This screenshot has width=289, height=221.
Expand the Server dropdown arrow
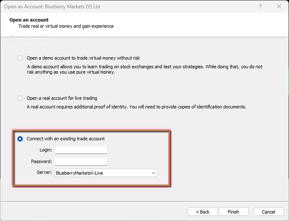click(153, 173)
